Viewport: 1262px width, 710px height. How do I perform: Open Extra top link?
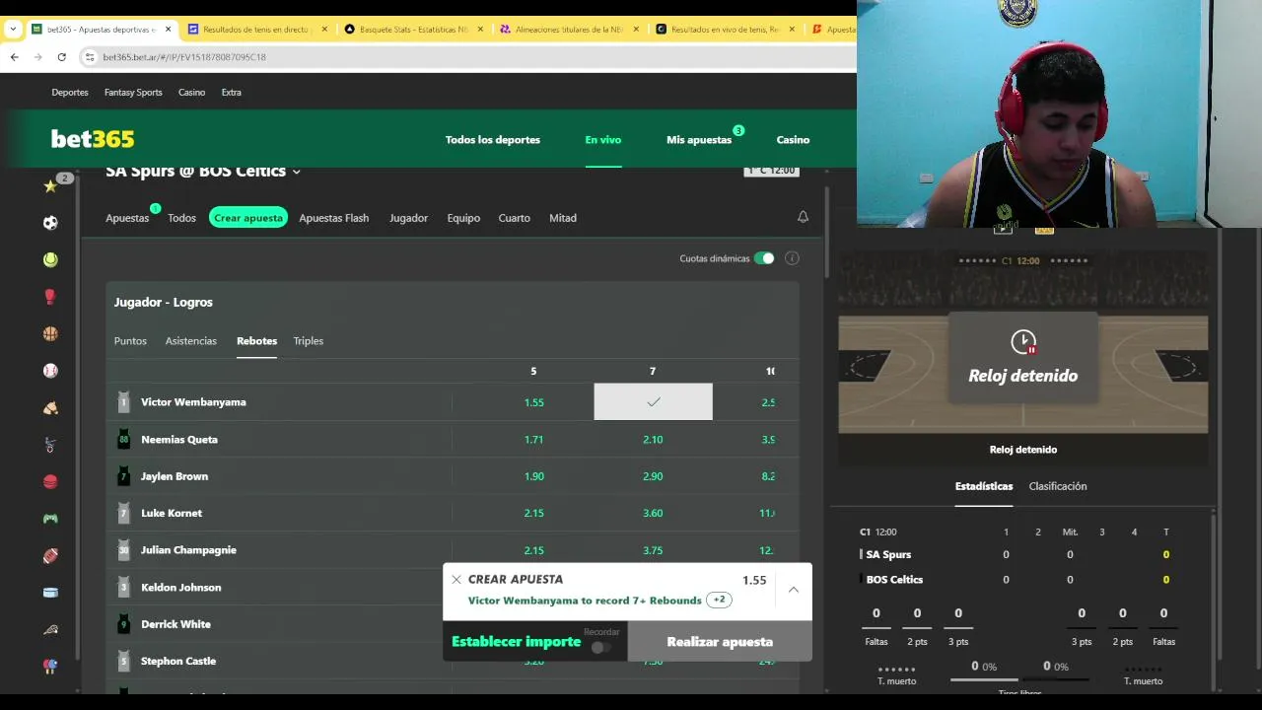coord(232,93)
